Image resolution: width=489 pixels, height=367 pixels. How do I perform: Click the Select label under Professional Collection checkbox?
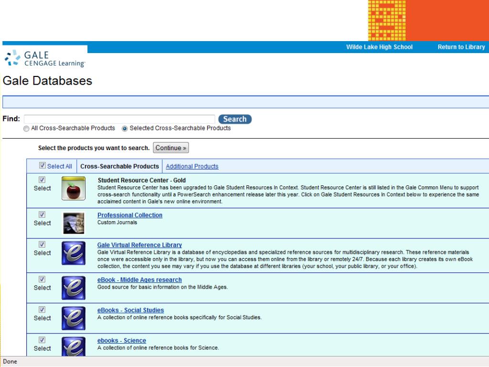pos(43,223)
